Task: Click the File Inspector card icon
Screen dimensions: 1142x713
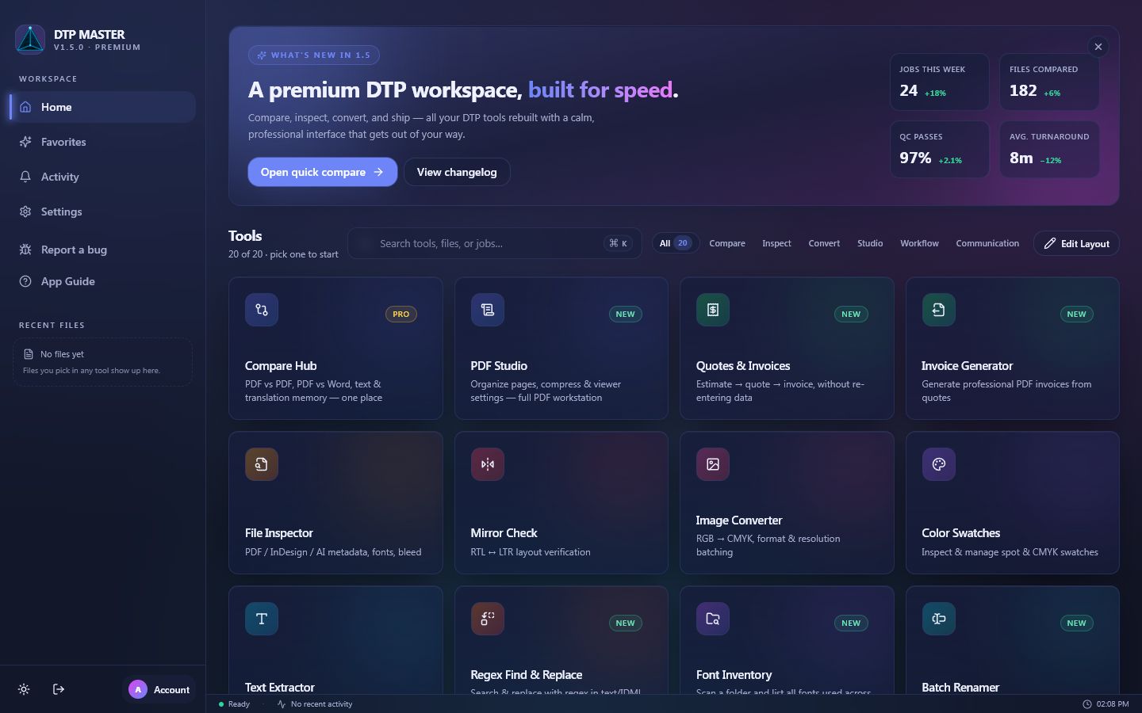Action: click(x=262, y=464)
